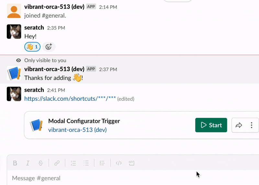Apply blockquote formatting
Image resolution: width=259 pixels, height=185 pixels.
[102, 163]
